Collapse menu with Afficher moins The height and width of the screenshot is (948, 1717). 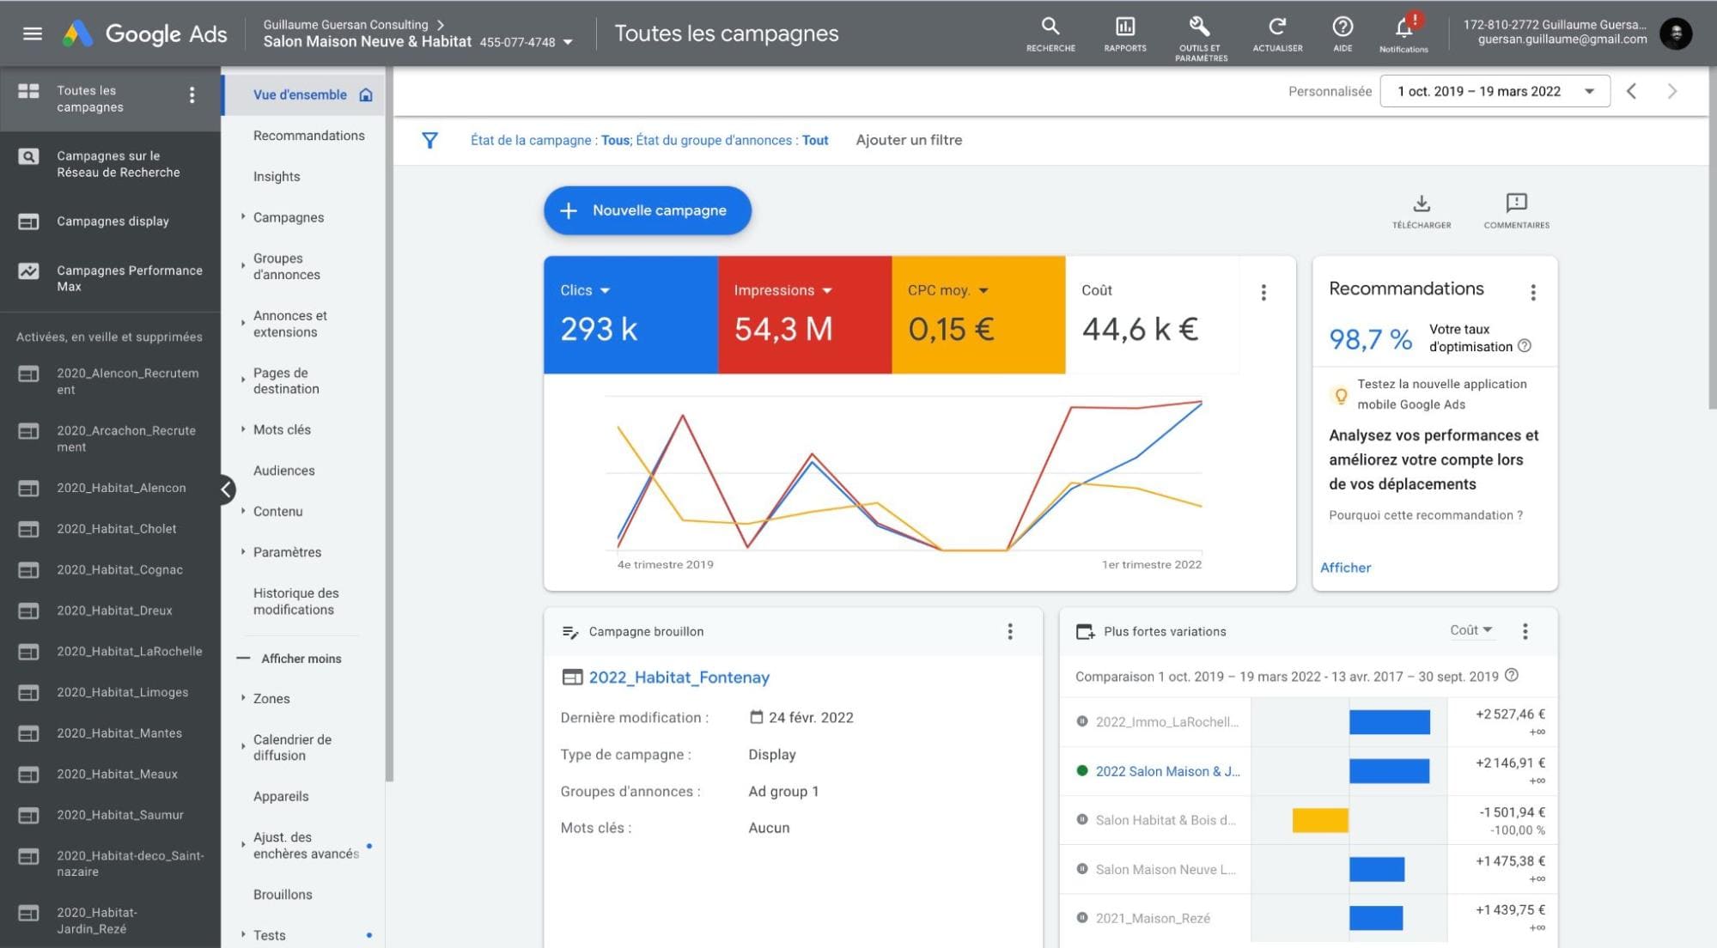290,659
